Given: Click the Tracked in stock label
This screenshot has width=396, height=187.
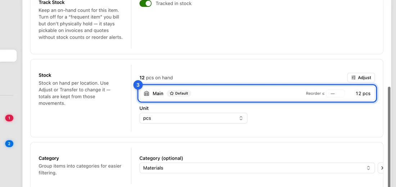Looking at the screenshot, I should [174, 4].
